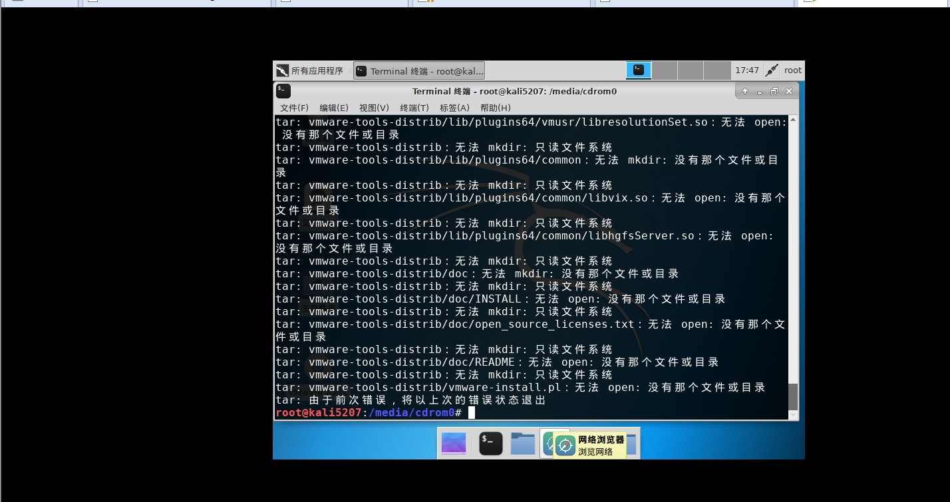Click the Kali dragon logo in the panel

pyautogui.click(x=282, y=70)
